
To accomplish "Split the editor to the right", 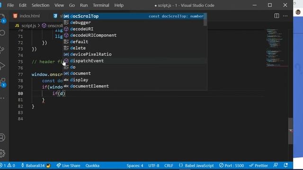I will coord(276,16).
